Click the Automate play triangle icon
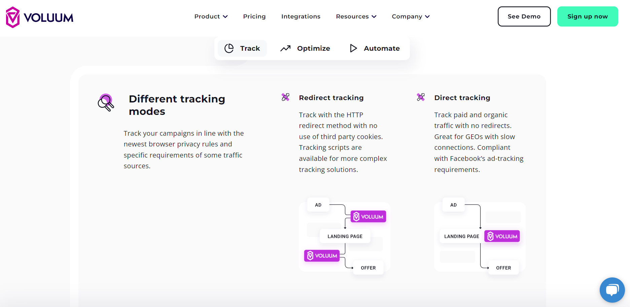This screenshot has height=307, width=630. [x=353, y=48]
